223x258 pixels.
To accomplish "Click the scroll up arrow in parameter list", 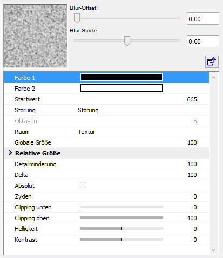I will coord(214,78).
